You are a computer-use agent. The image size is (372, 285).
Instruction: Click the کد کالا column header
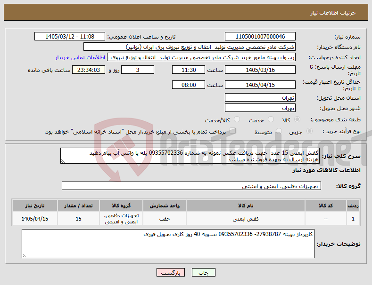pos(325,206)
